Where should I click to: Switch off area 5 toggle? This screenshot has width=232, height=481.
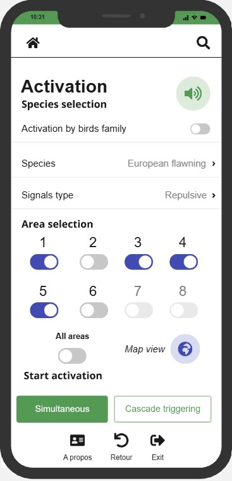44,310
